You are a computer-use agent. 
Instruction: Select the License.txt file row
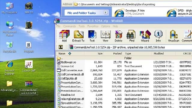124,66
